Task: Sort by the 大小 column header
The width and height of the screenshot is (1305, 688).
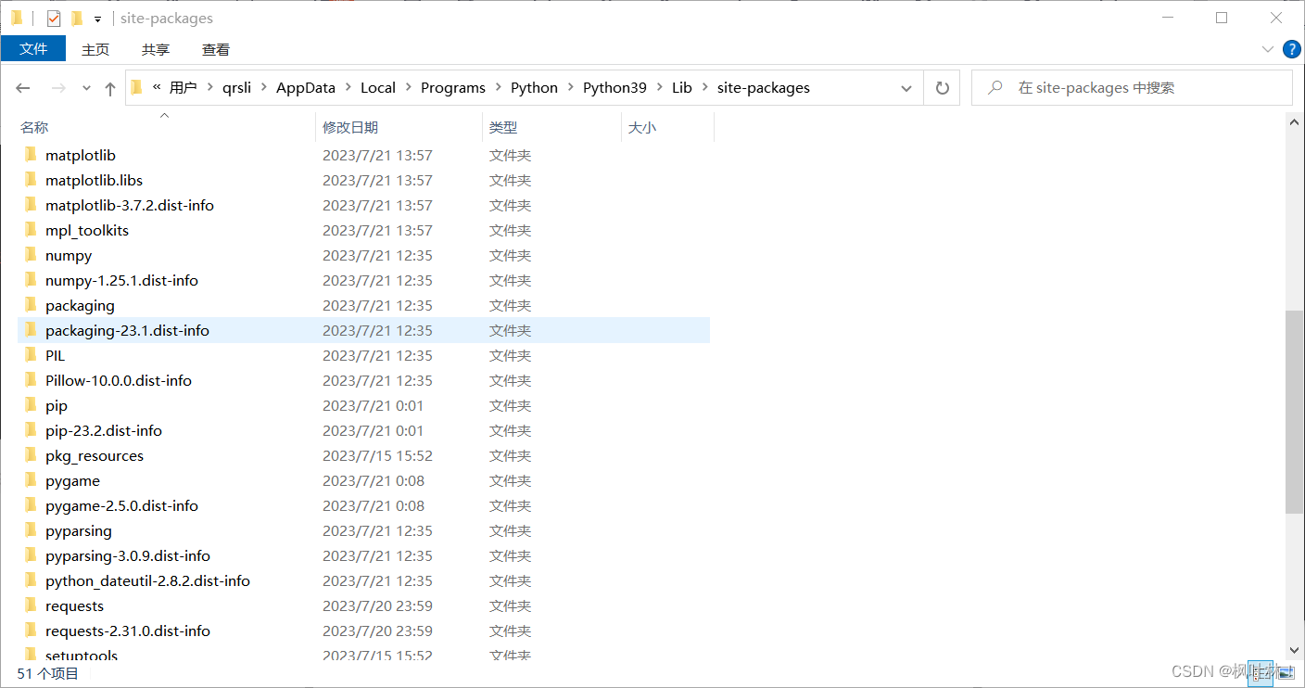Action: click(x=667, y=128)
